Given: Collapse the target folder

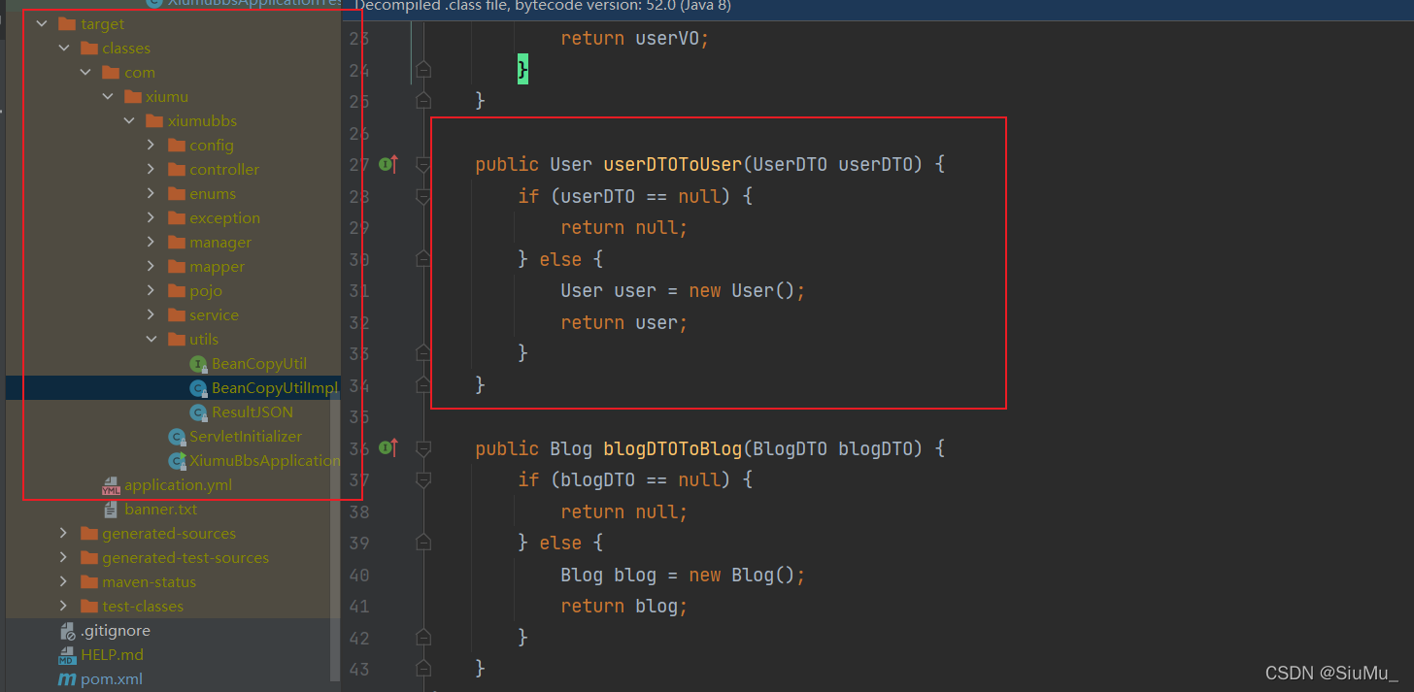Looking at the screenshot, I should tap(42, 24).
